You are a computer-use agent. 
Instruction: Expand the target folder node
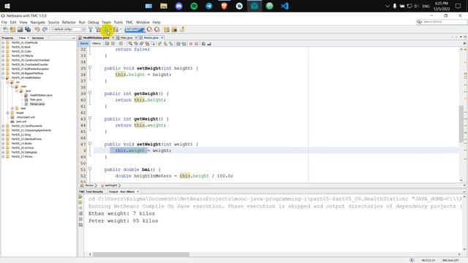(8, 113)
